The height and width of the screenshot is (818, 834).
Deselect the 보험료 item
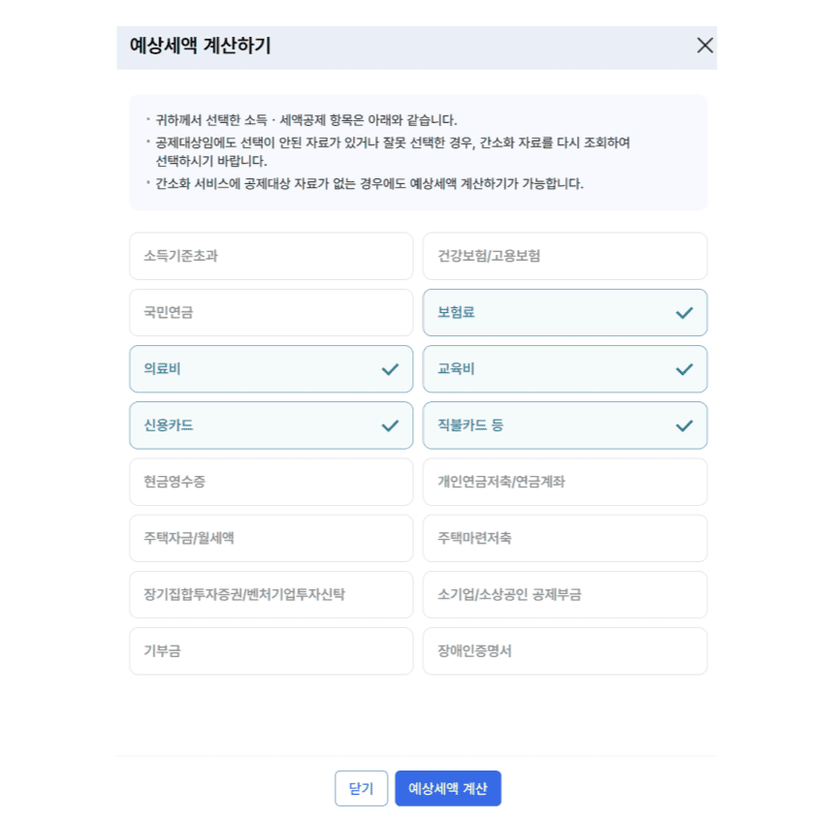point(564,312)
